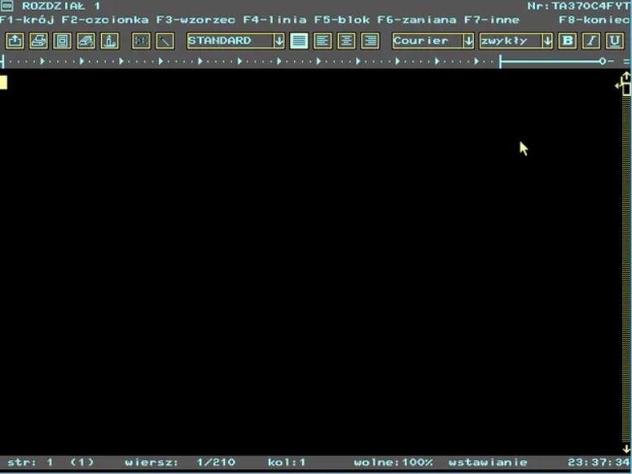Open the zwykły font style dropdown
Viewport: 632px width, 474px height.
tap(546, 41)
